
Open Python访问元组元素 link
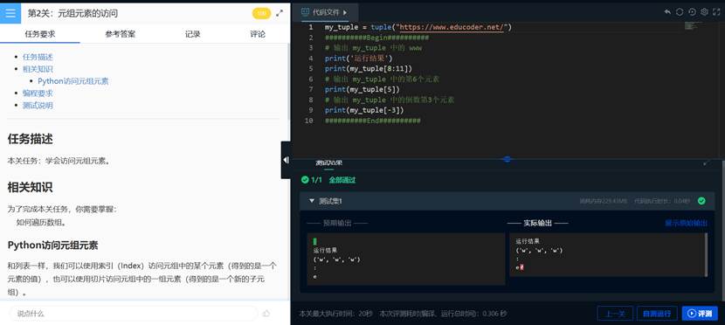pos(73,81)
